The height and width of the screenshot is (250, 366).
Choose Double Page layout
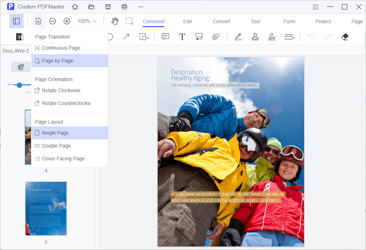coord(56,146)
